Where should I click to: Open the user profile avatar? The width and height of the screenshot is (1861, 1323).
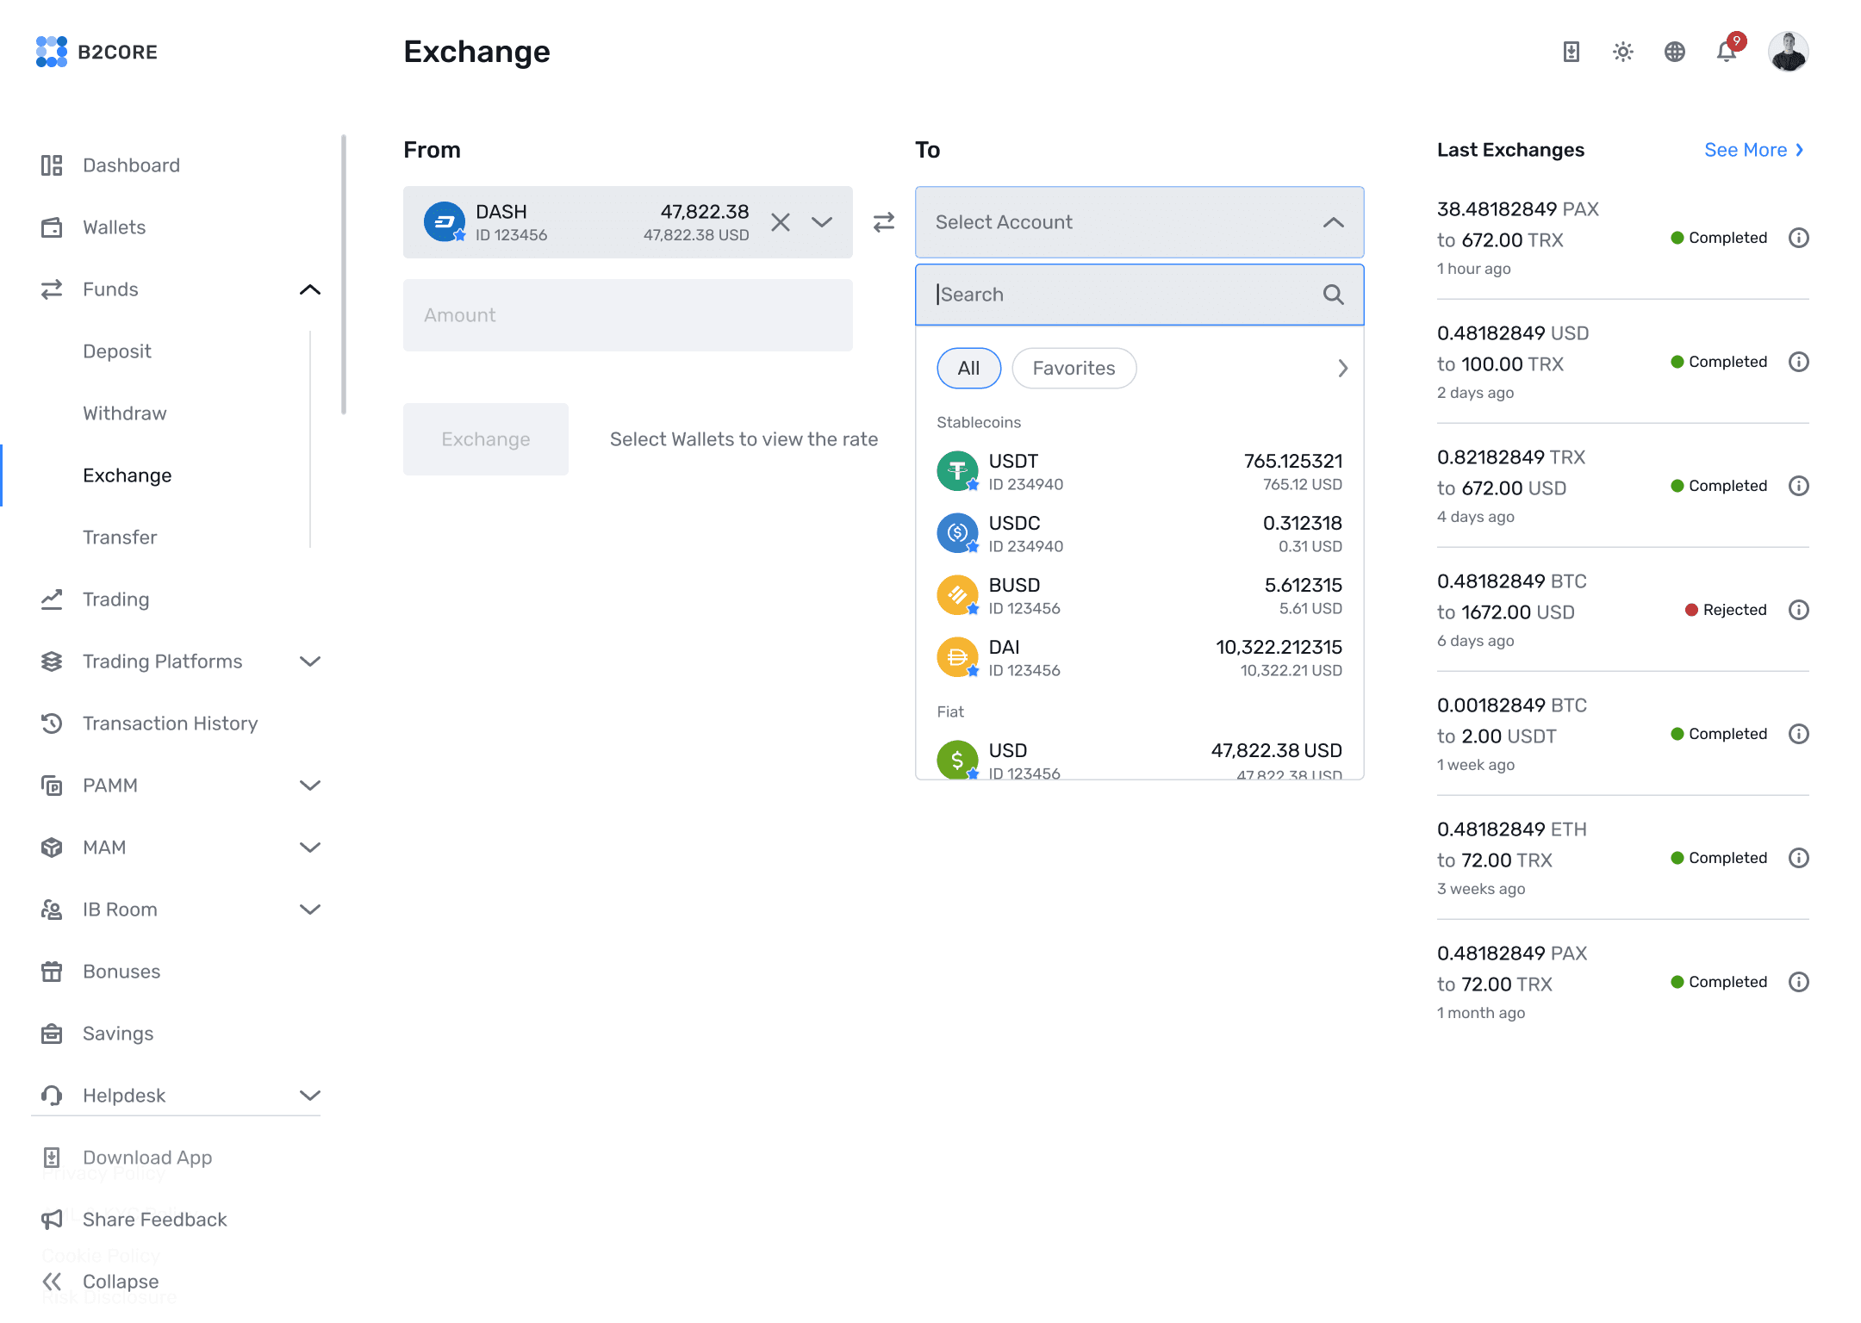1789,52
